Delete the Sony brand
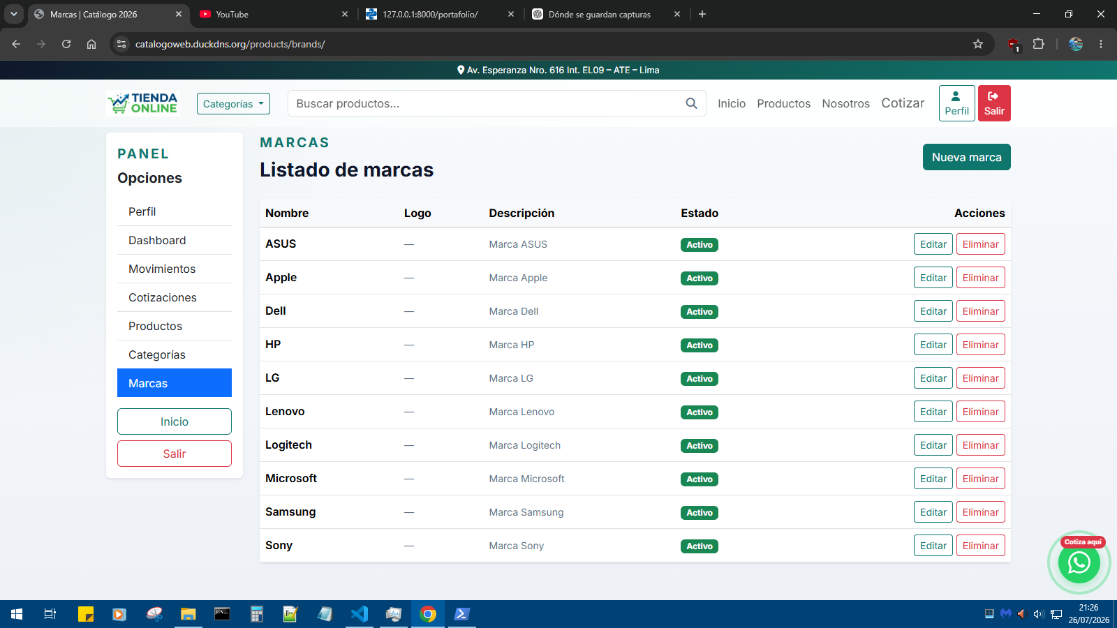1117x628 pixels. [x=980, y=546]
